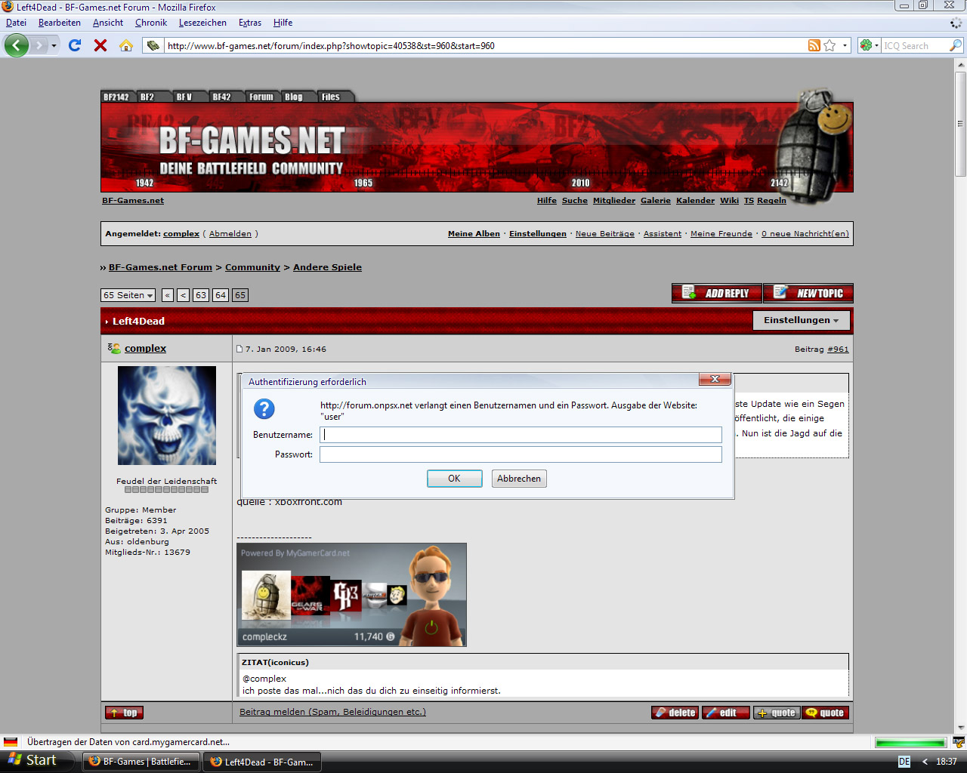Open the Extras menu
The height and width of the screenshot is (773, 967).
click(x=250, y=23)
